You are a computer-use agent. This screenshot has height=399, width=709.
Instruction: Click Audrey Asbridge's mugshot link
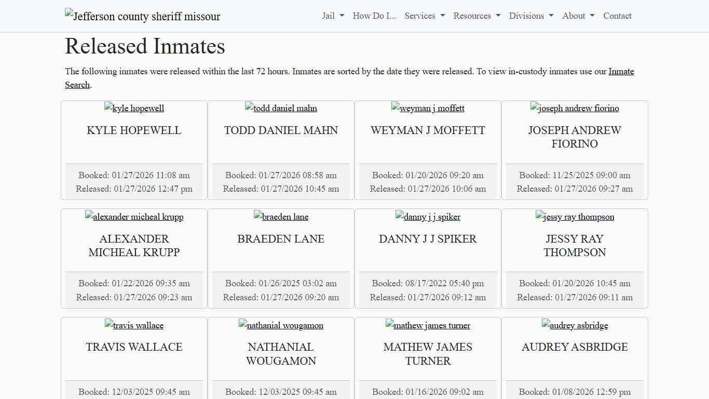(x=575, y=325)
